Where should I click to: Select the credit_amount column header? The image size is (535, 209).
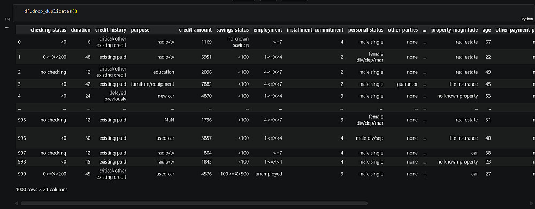[195, 30]
